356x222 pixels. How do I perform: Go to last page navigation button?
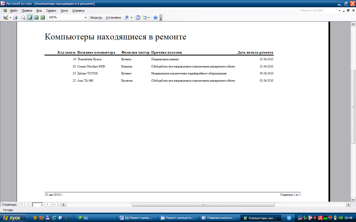tap(54, 205)
